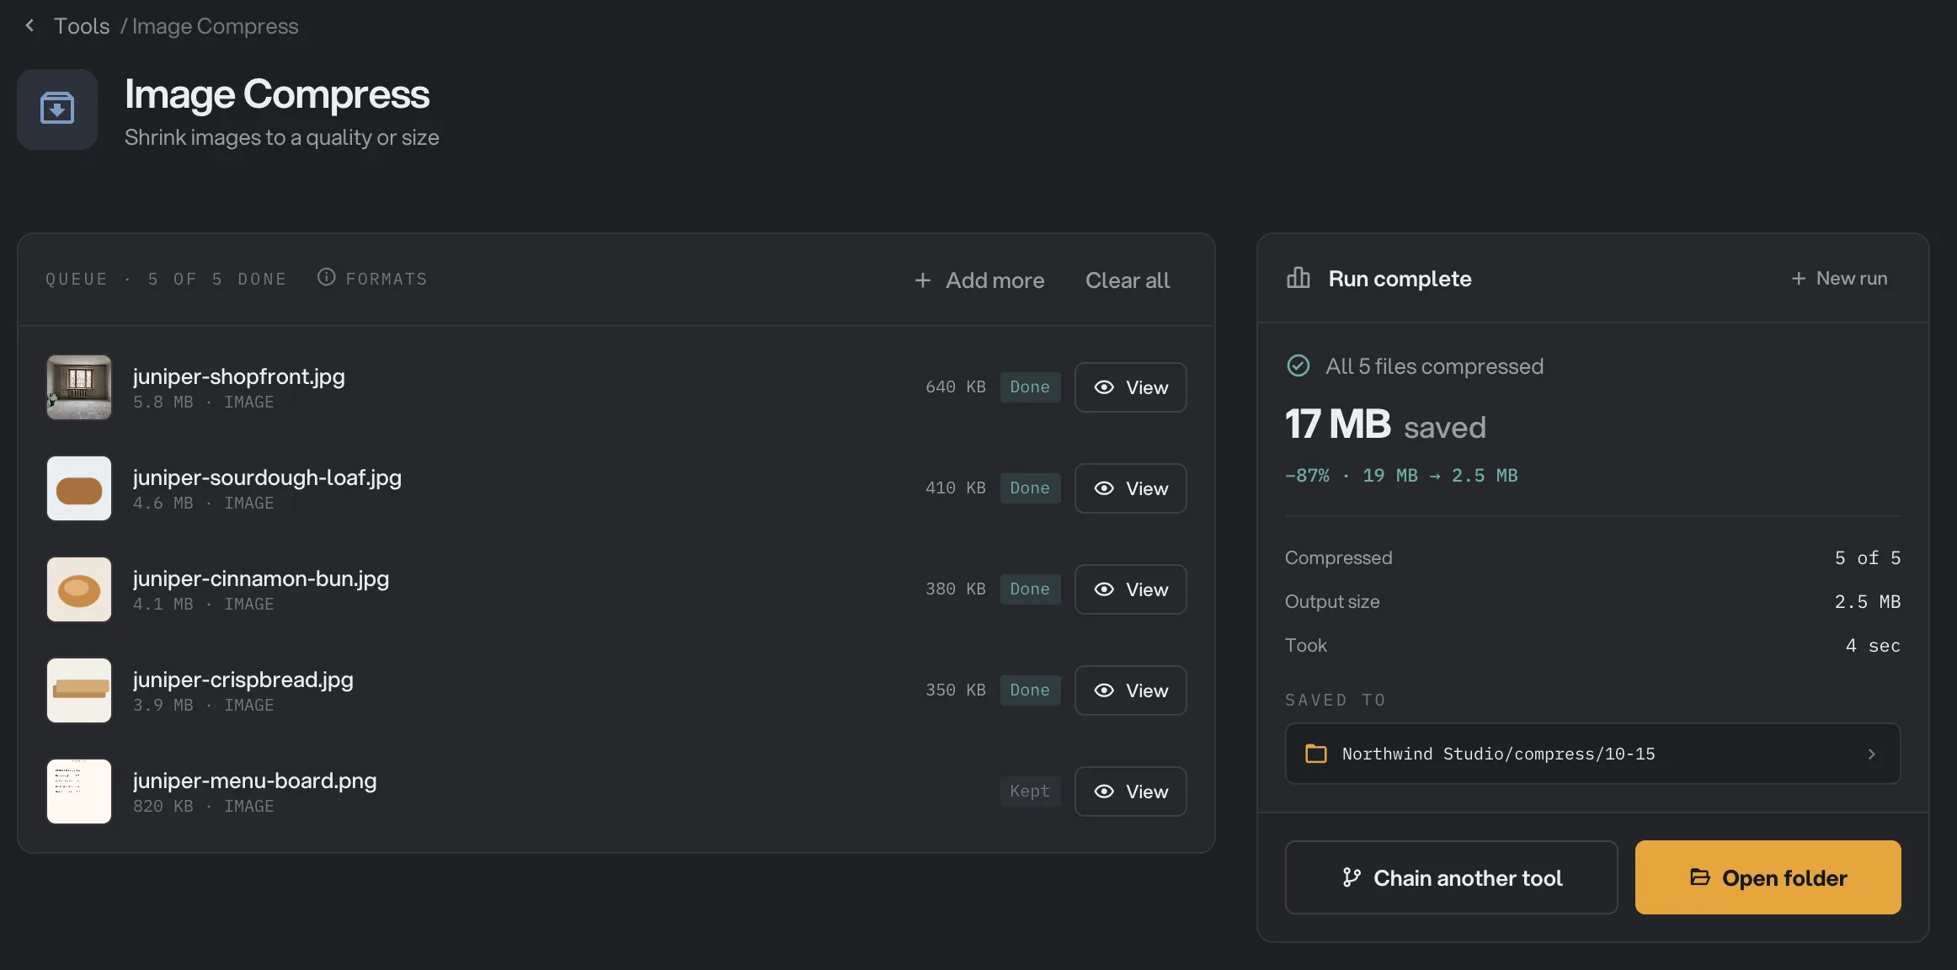Chain another tool after compression

pyautogui.click(x=1451, y=877)
